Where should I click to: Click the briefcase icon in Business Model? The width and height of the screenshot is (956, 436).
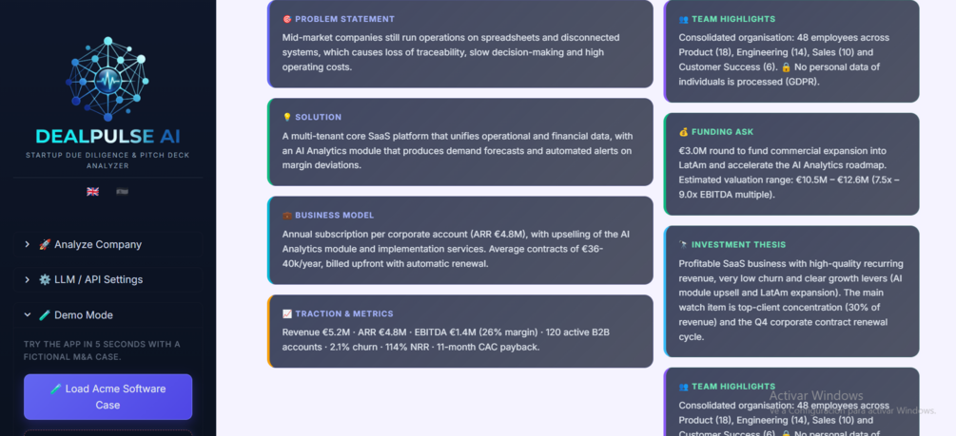click(x=287, y=215)
